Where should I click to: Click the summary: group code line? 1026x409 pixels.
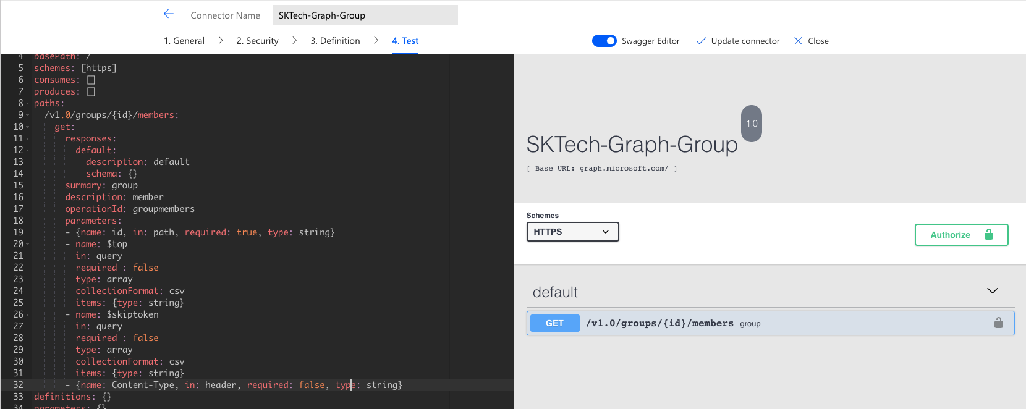[x=101, y=185]
